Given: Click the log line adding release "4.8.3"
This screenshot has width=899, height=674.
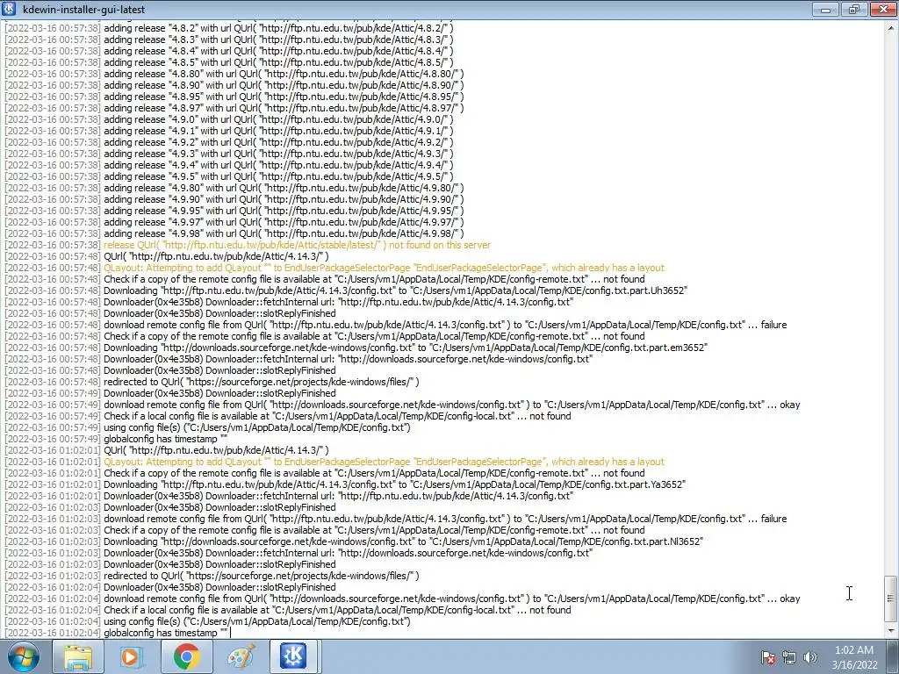Looking at the screenshot, I should (229, 39).
